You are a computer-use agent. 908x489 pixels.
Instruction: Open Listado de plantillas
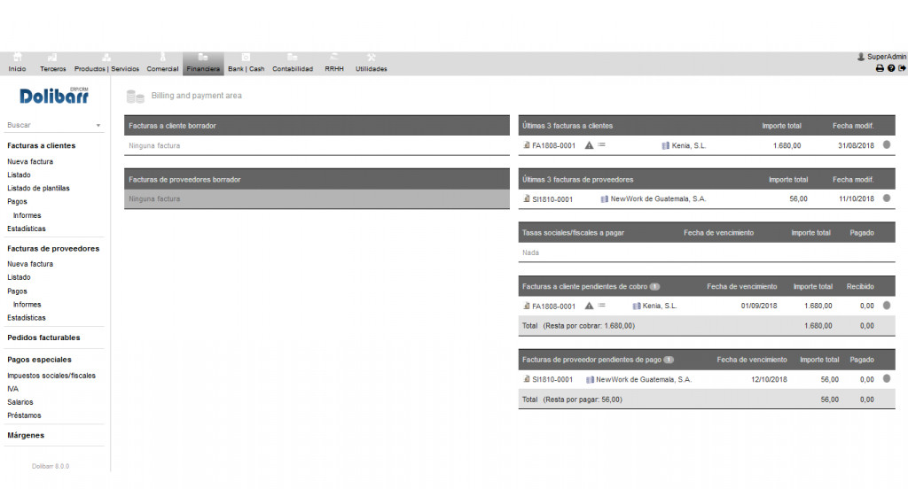click(x=38, y=188)
